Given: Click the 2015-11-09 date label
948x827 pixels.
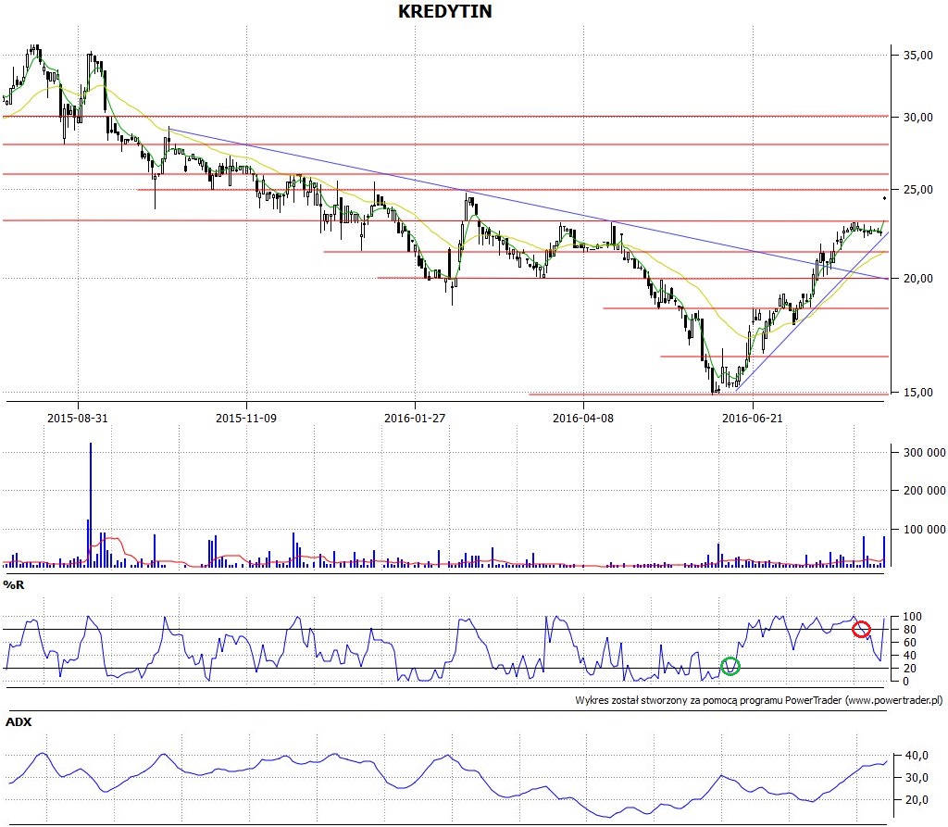Looking at the screenshot, I should 246,418.
